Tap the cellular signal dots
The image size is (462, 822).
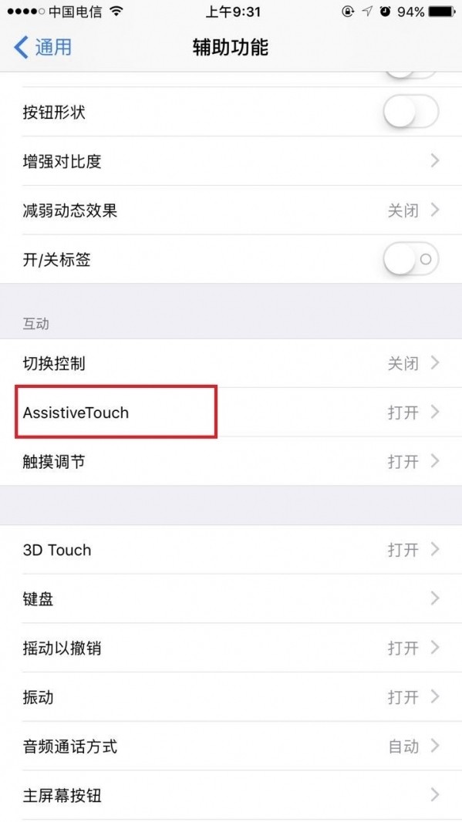25,12
